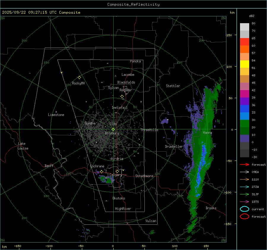Click the green 31JP arrow icon
Image resolution: width=267 pixels, height=250 pixels.
point(244,194)
